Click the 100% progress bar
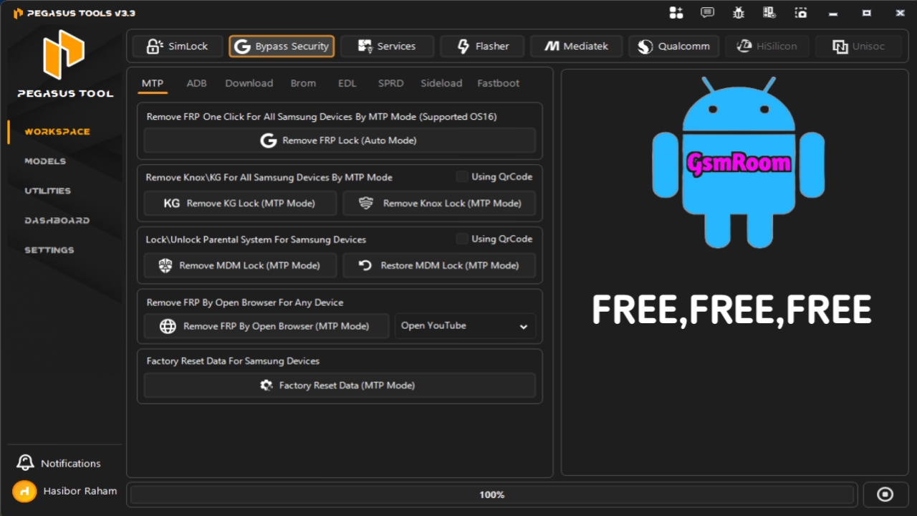 click(x=492, y=494)
